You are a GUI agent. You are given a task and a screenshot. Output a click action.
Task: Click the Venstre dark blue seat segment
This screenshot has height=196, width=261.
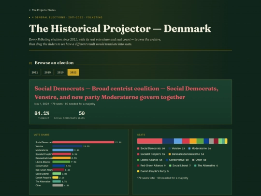click(168, 141)
